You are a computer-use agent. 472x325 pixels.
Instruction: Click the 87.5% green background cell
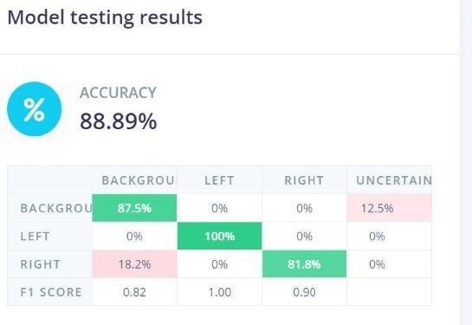pyautogui.click(x=134, y=208)
